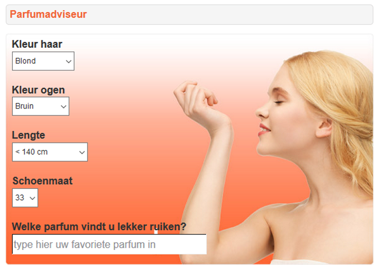Click the Kleur ogen label
Screen dimensions: 381x269
[x=39, y=90]
